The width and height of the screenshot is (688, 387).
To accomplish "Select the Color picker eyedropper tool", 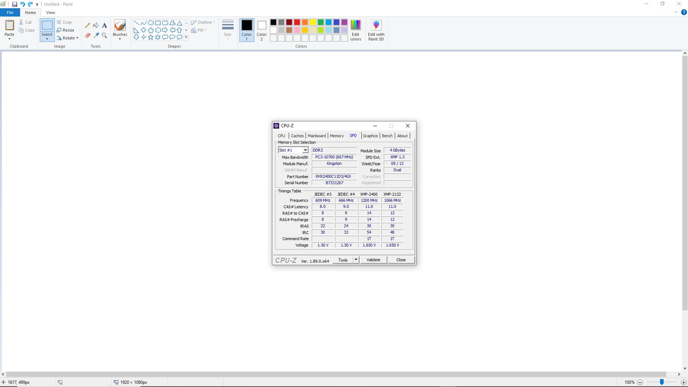I will pyautogui.click(x=96, y=35).
